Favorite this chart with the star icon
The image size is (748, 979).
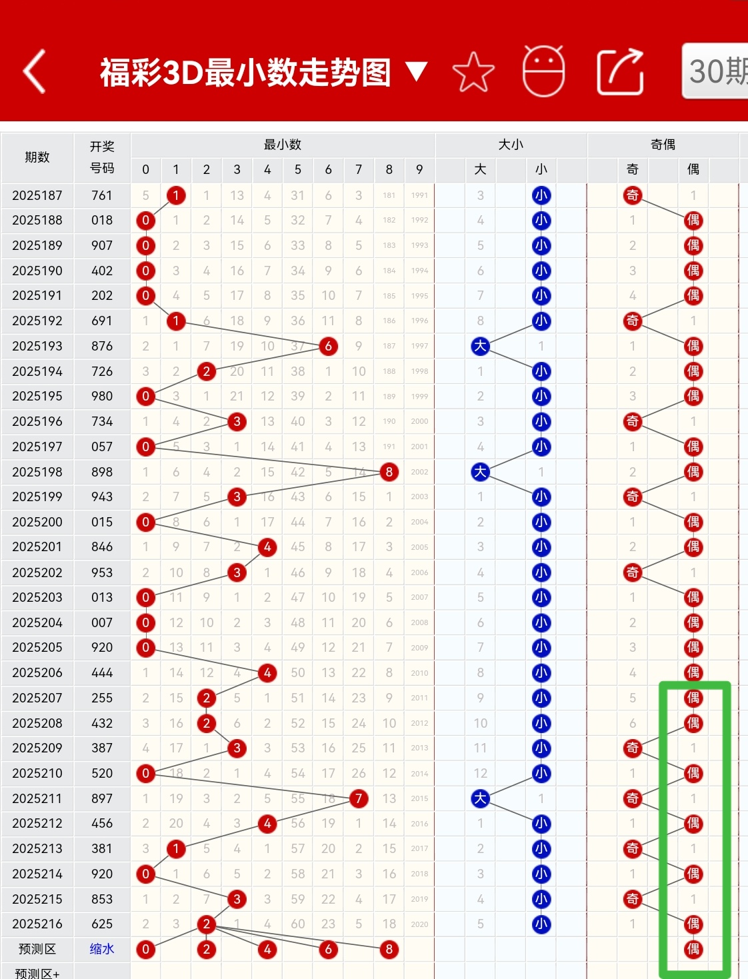click(473, 72)
